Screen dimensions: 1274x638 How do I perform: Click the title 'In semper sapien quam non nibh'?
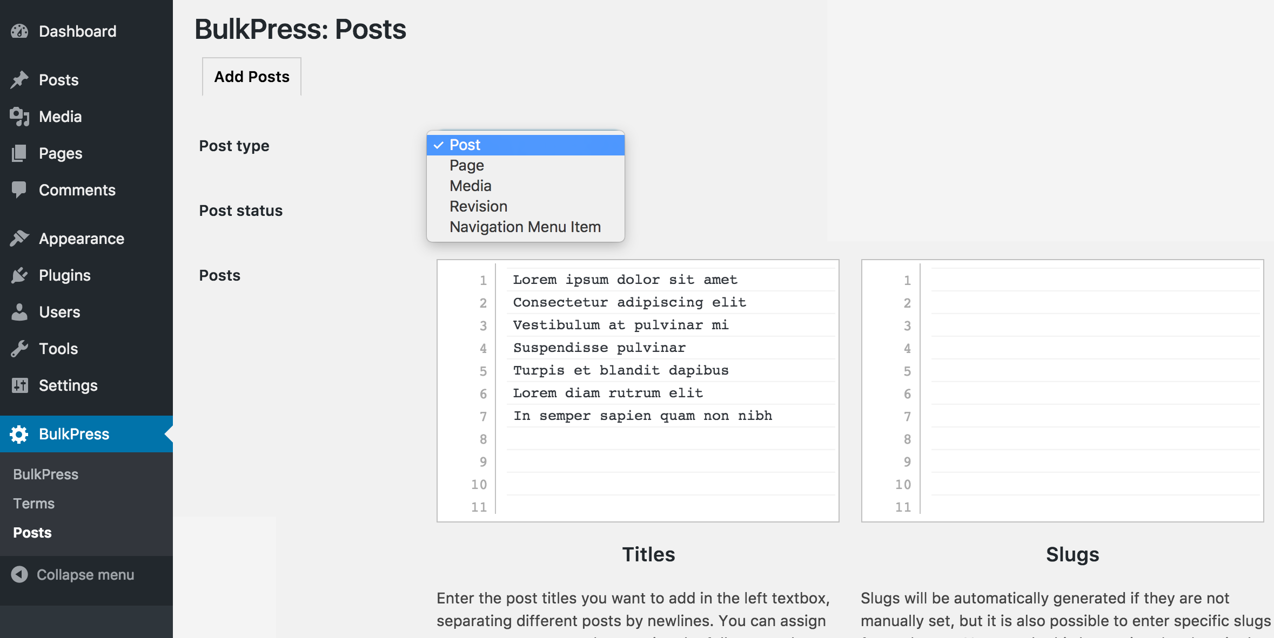pos(642,416)
